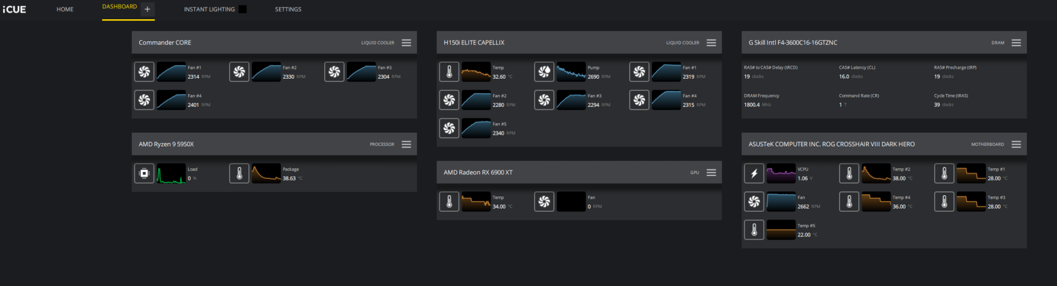Image resolution: width=1057 pixels, height=286 pixels.
Task: Click H150i ELITE CAPELLIX Fan #3 icon
Action: [544, 100]
